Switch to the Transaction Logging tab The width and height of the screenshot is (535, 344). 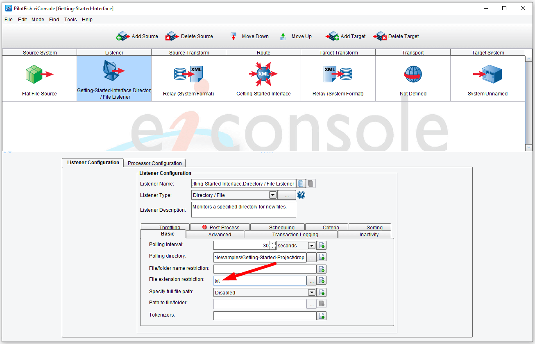[291, 234]
